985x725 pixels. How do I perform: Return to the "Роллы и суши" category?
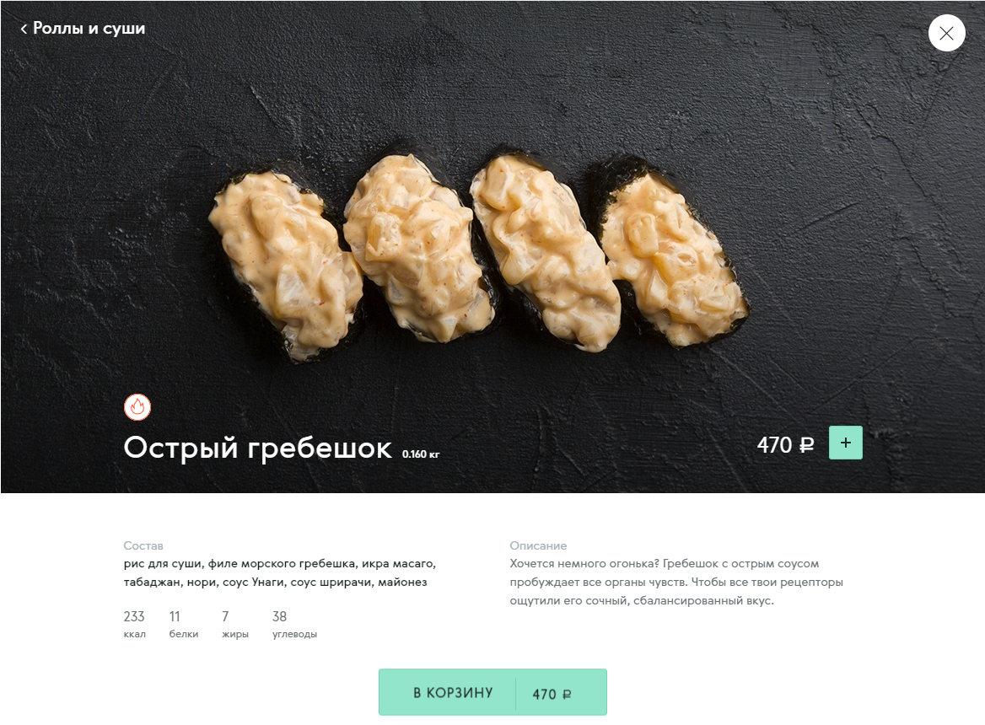89,29
